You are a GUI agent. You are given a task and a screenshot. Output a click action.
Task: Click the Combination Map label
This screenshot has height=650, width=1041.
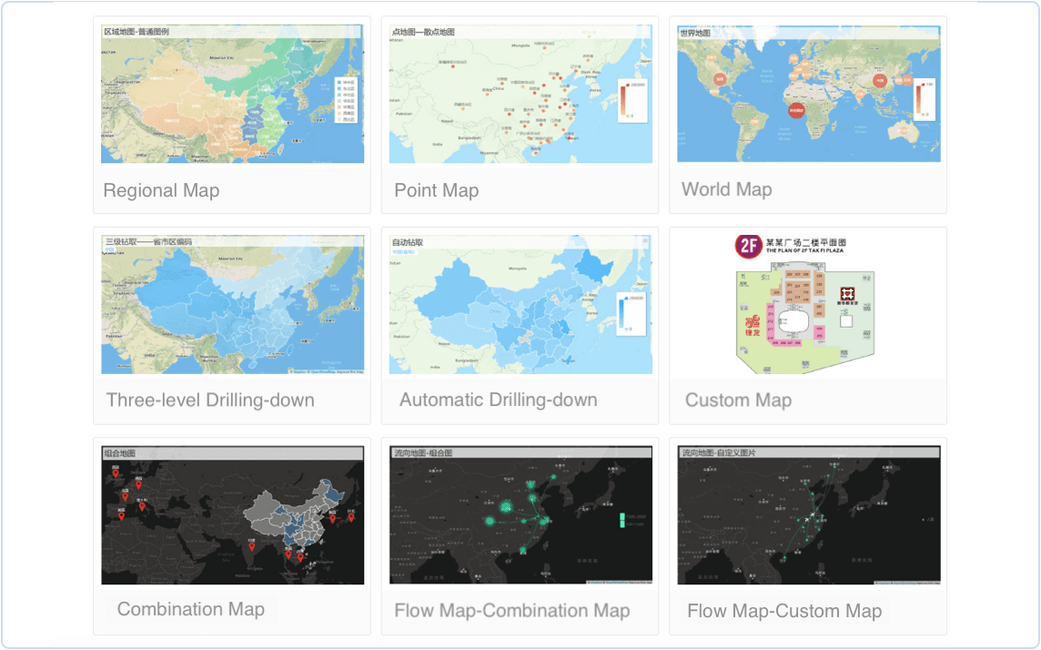pyautogui.click(x=190, y=610)
